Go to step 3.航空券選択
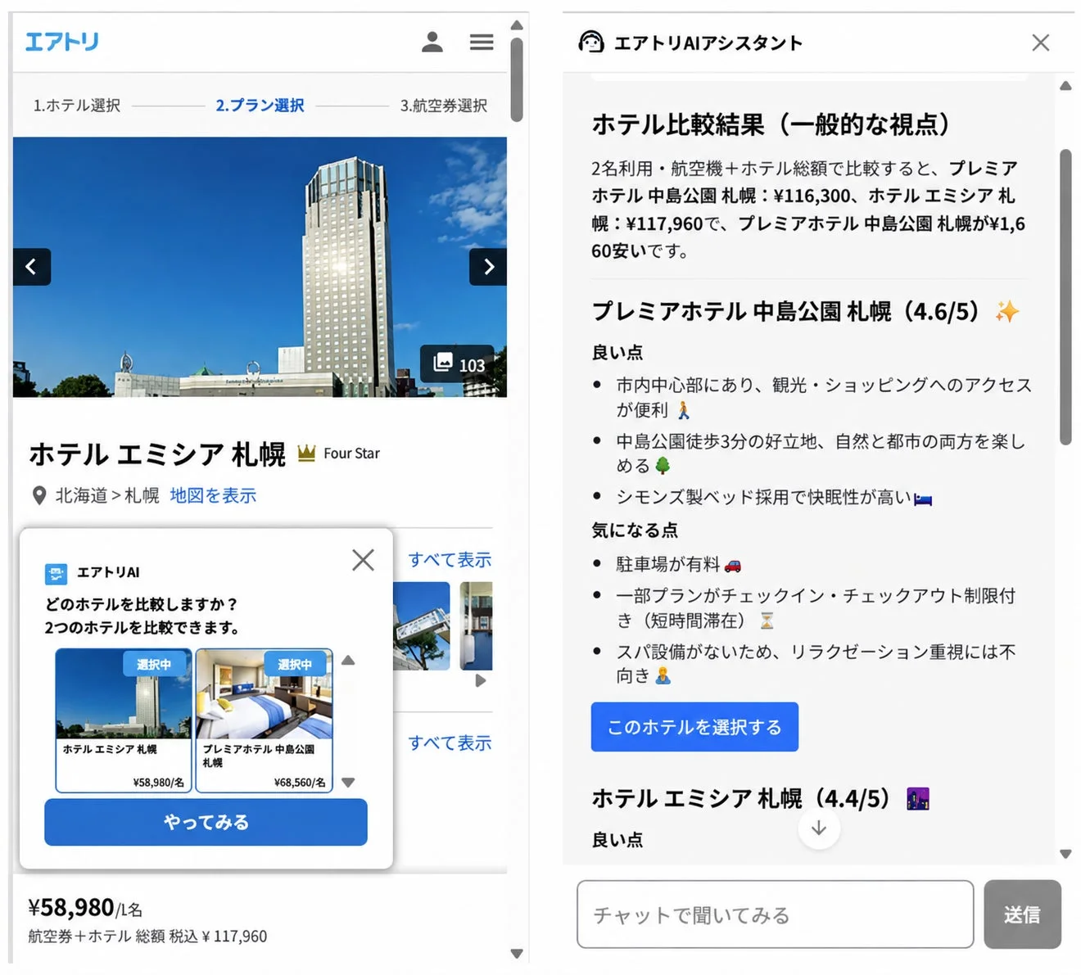1081x975 pixels. tap(444, 106)
